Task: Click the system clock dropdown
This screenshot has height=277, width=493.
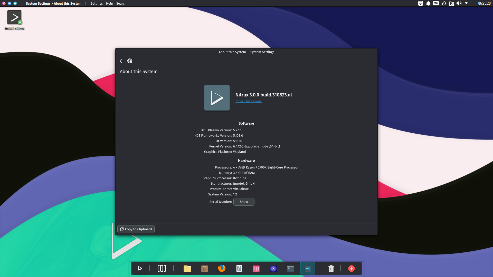Action: 483,3
